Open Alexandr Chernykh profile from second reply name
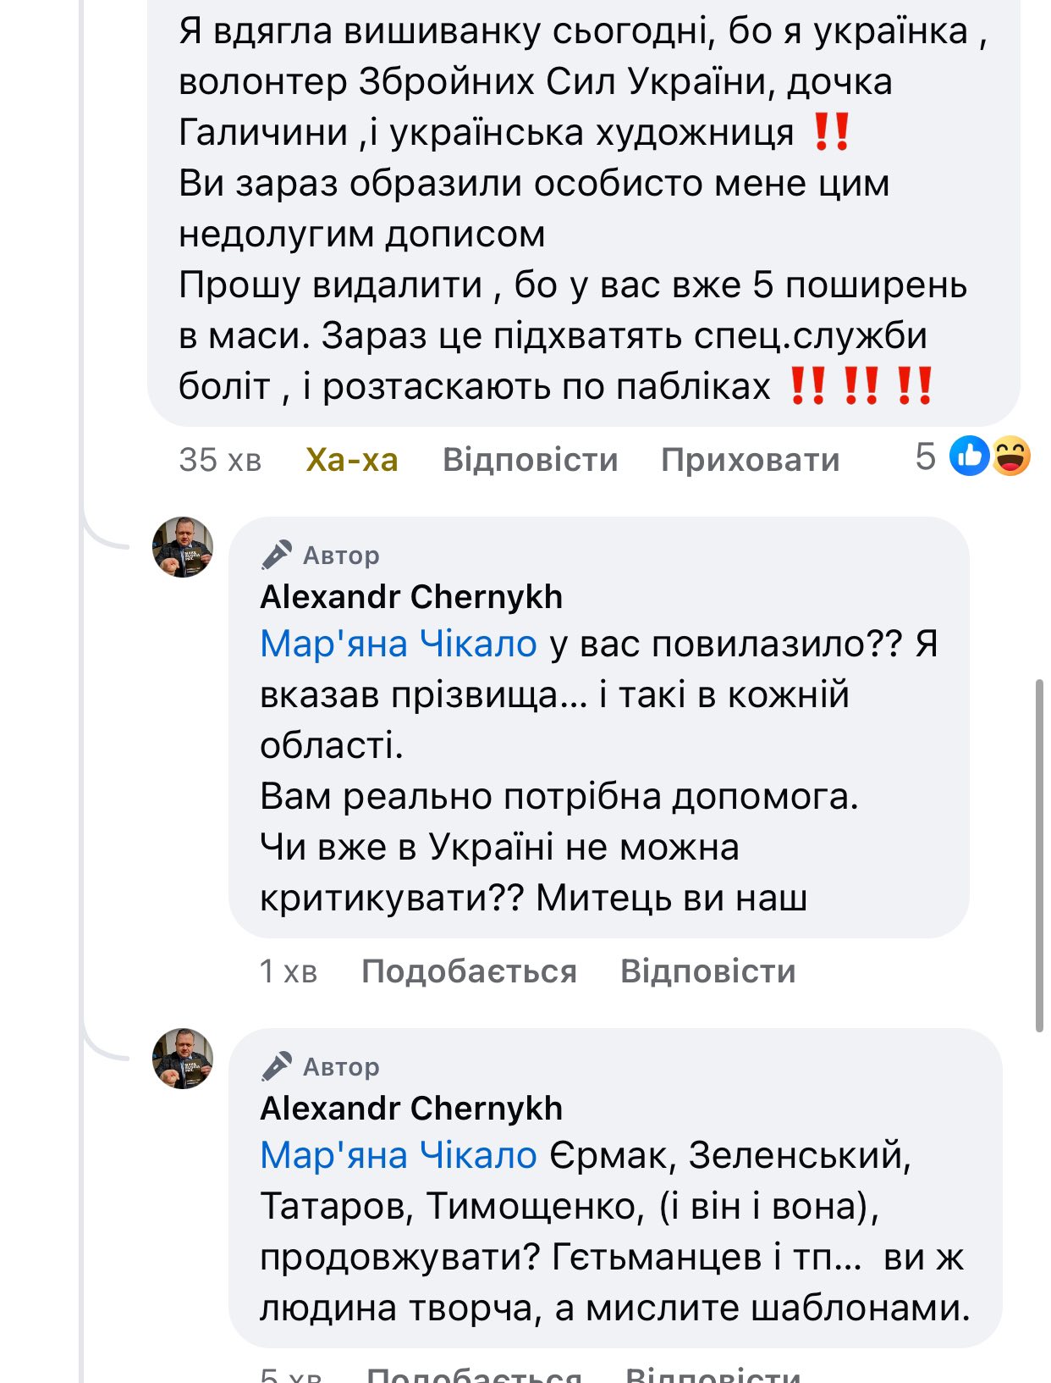1051x1383 pixels. tap(411, 1108)
